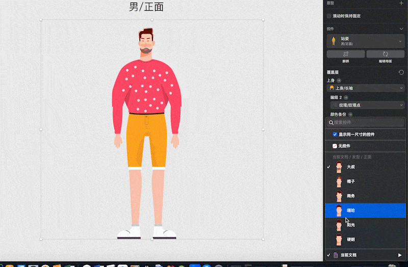Click the magnifier icon in the search field

[331, 123]
